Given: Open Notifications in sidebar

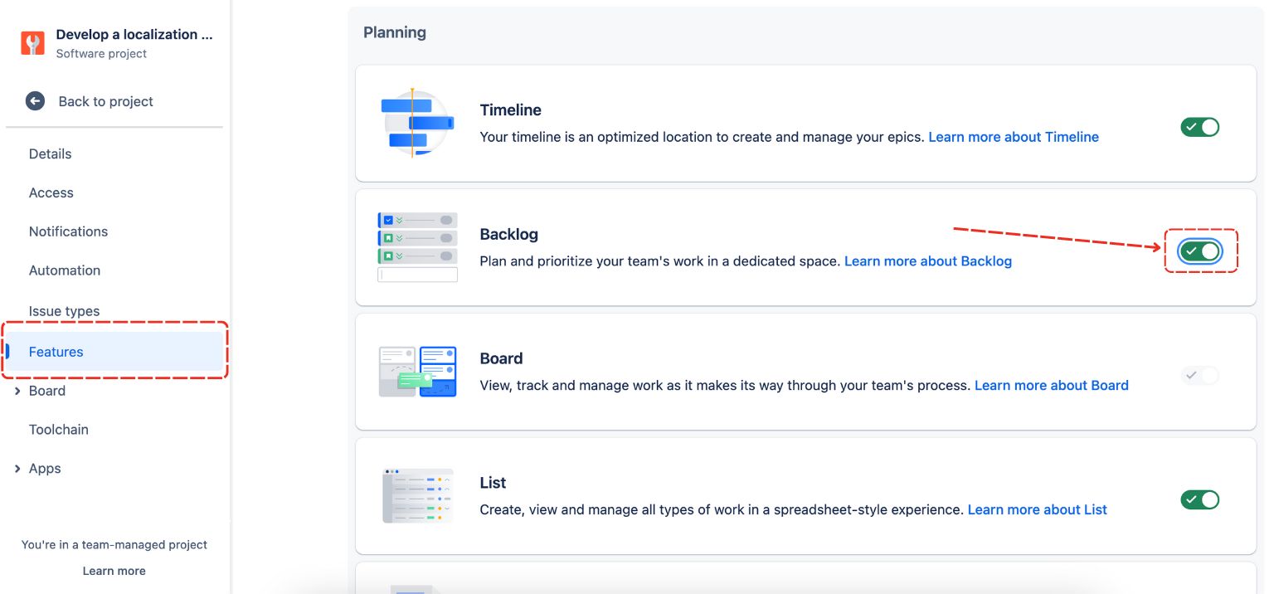Looking at the screenshot, I should [68, 231].
